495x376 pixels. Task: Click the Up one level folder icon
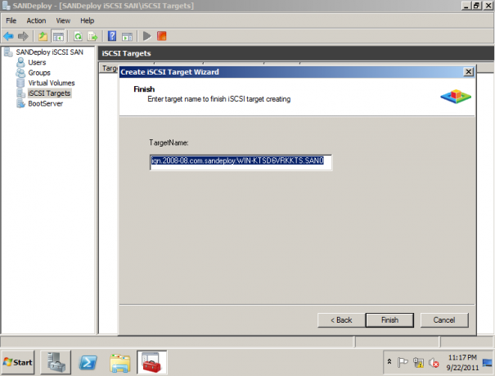pos(43,36)
